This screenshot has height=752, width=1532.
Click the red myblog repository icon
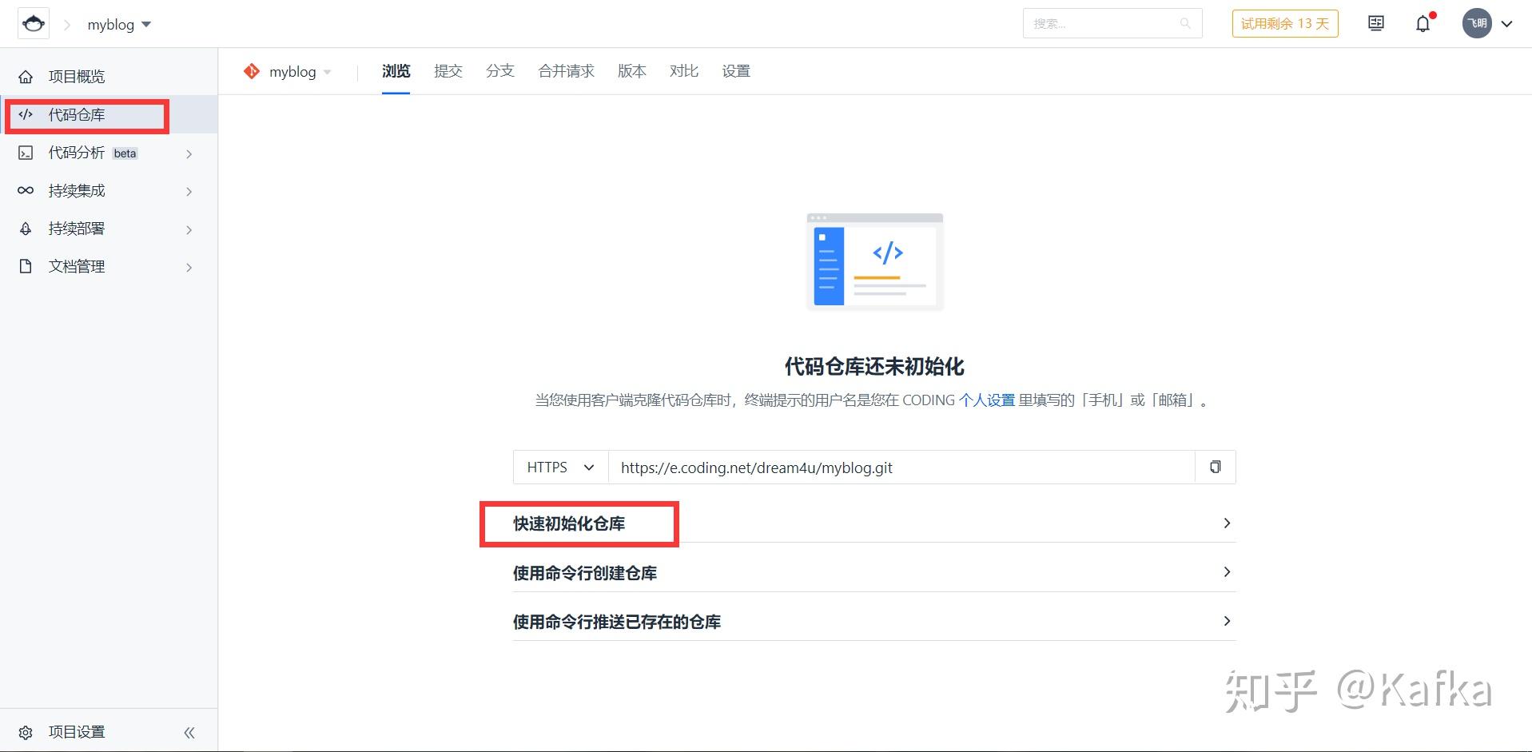[252, 71]
